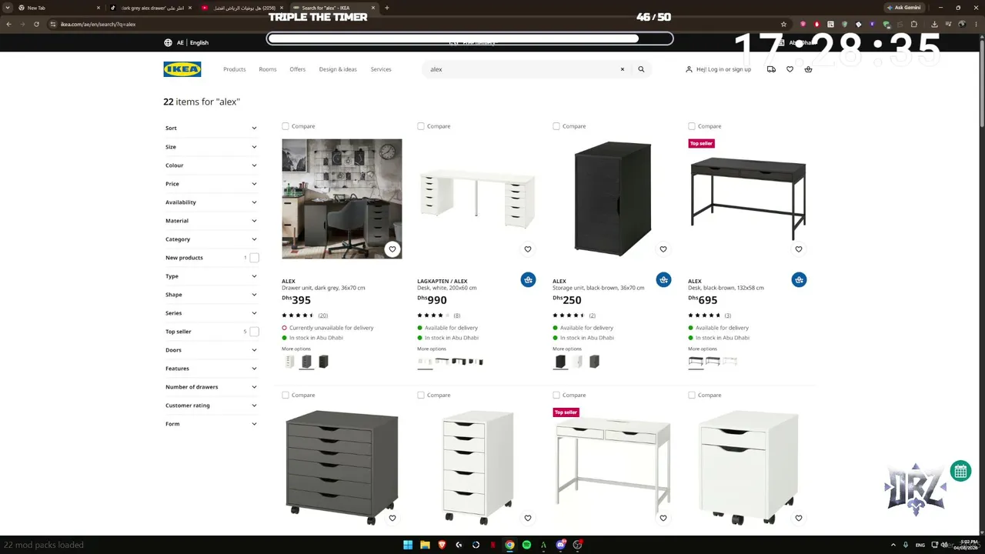This screenshot has height=554, width=985.
Task: Click the floating green calendar icon
Action: click(960, 471)
